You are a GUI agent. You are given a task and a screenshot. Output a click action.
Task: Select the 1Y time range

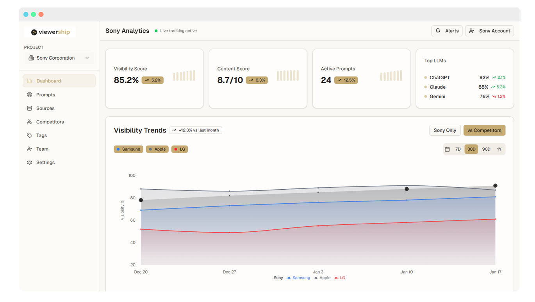[x=499, y=149]
